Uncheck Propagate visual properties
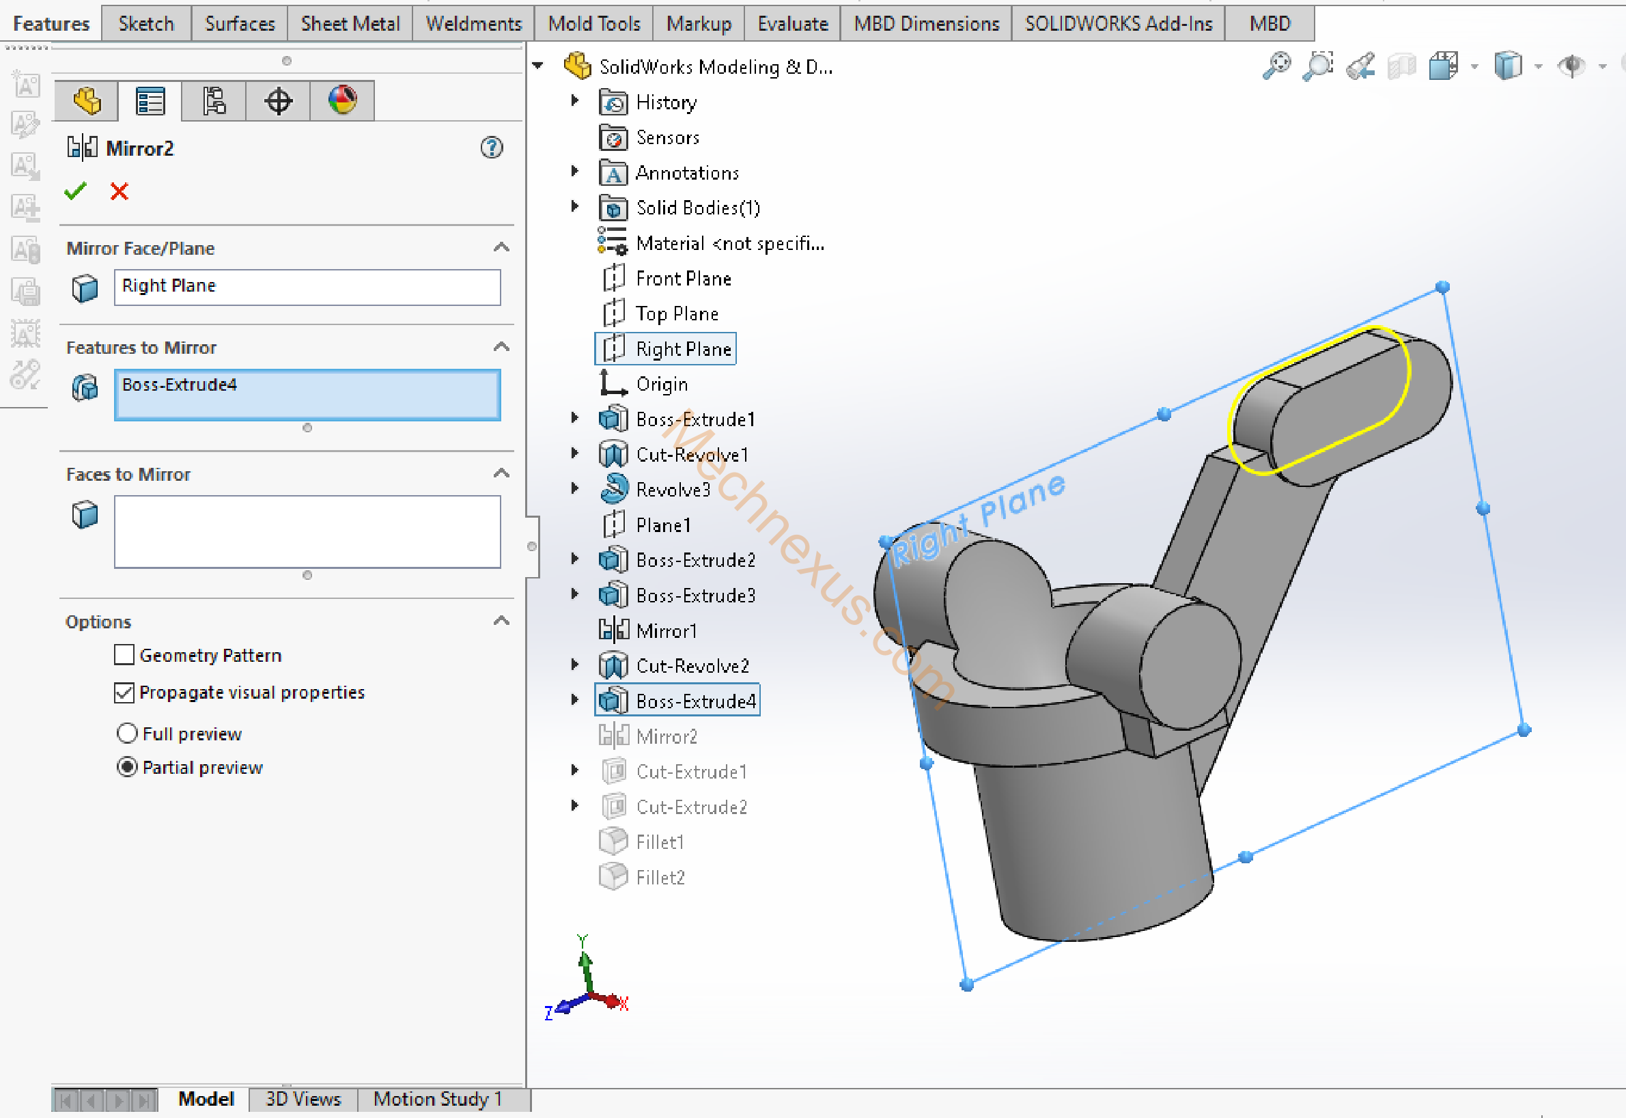This screenshot has height=1118, width=1626. coord(124,692)
